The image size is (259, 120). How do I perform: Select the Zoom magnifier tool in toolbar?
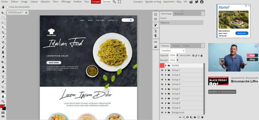3,101
